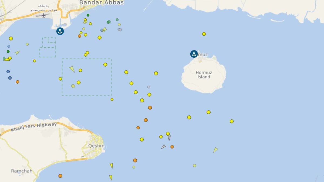Viewport: 324px width, 182px height.
Task: Select the Hormuz Island map label
Action: (204, 75)
